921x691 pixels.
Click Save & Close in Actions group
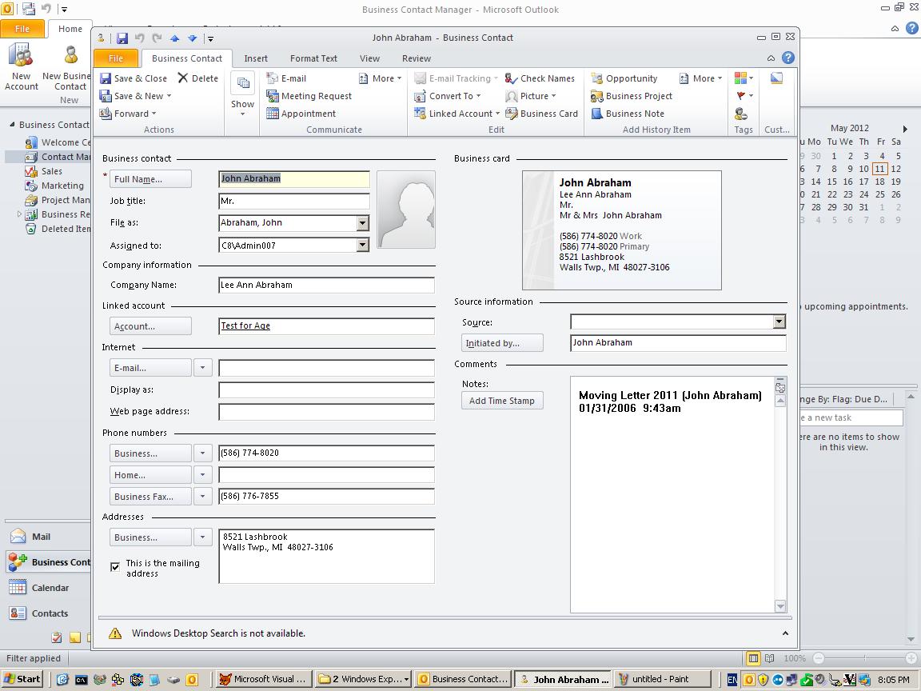[134, 78]
